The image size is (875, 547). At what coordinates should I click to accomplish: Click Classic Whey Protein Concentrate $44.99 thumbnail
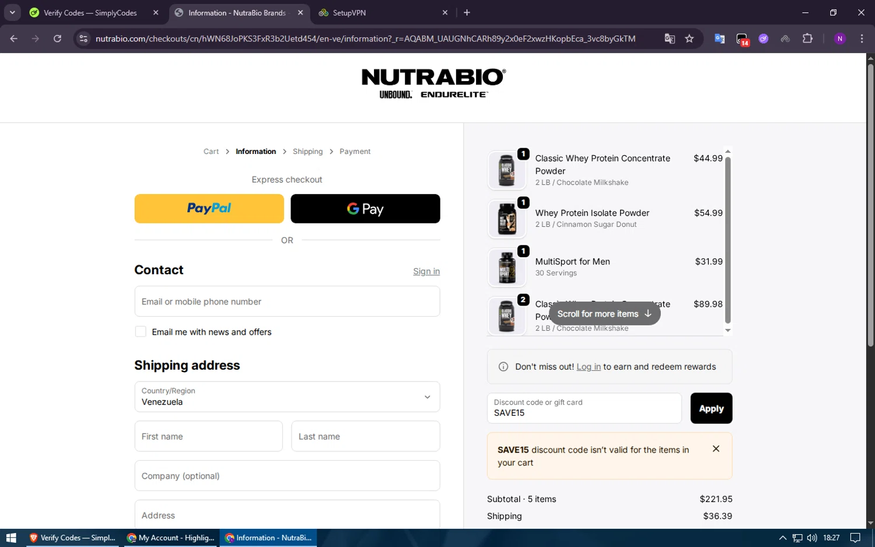(x=507, y=170)
